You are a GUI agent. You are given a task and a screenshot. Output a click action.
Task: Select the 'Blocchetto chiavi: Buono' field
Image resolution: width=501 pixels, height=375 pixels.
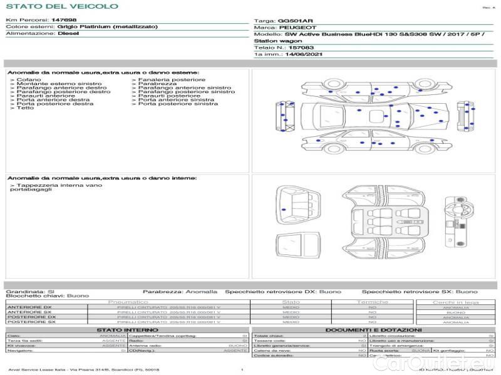click(48, 296)
